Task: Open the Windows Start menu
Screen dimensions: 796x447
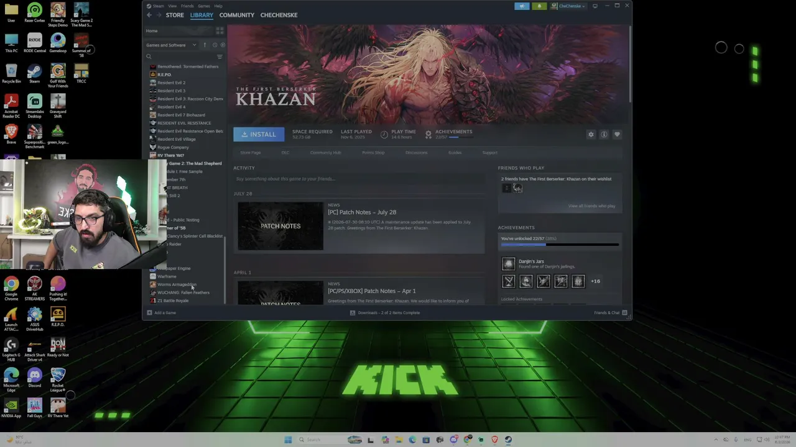Action: click(288, 440)
